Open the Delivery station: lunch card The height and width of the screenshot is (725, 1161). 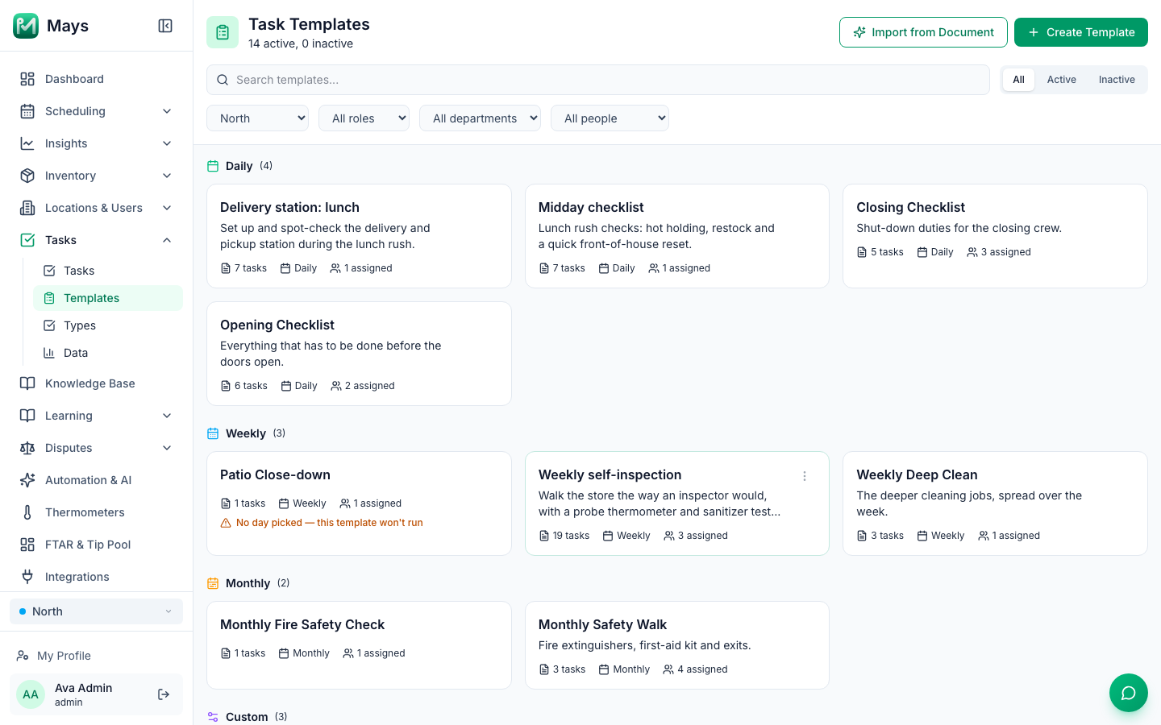click(359, 236)
